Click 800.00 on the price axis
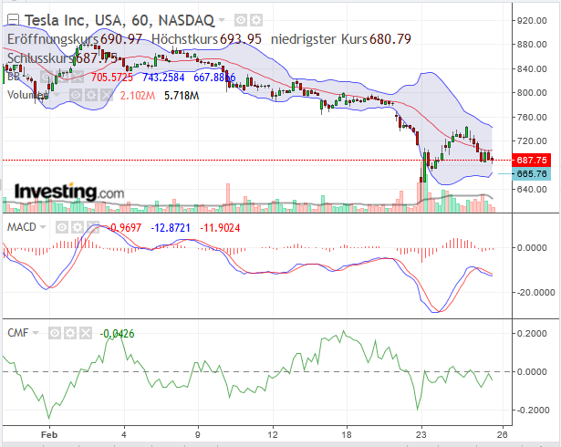 pyautogui.click(x=532, y=93)
